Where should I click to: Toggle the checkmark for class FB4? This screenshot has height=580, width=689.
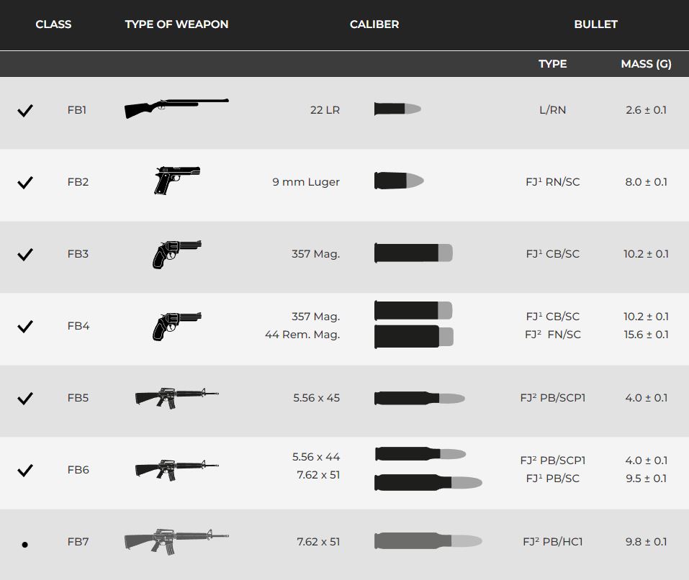coord(25,326)
